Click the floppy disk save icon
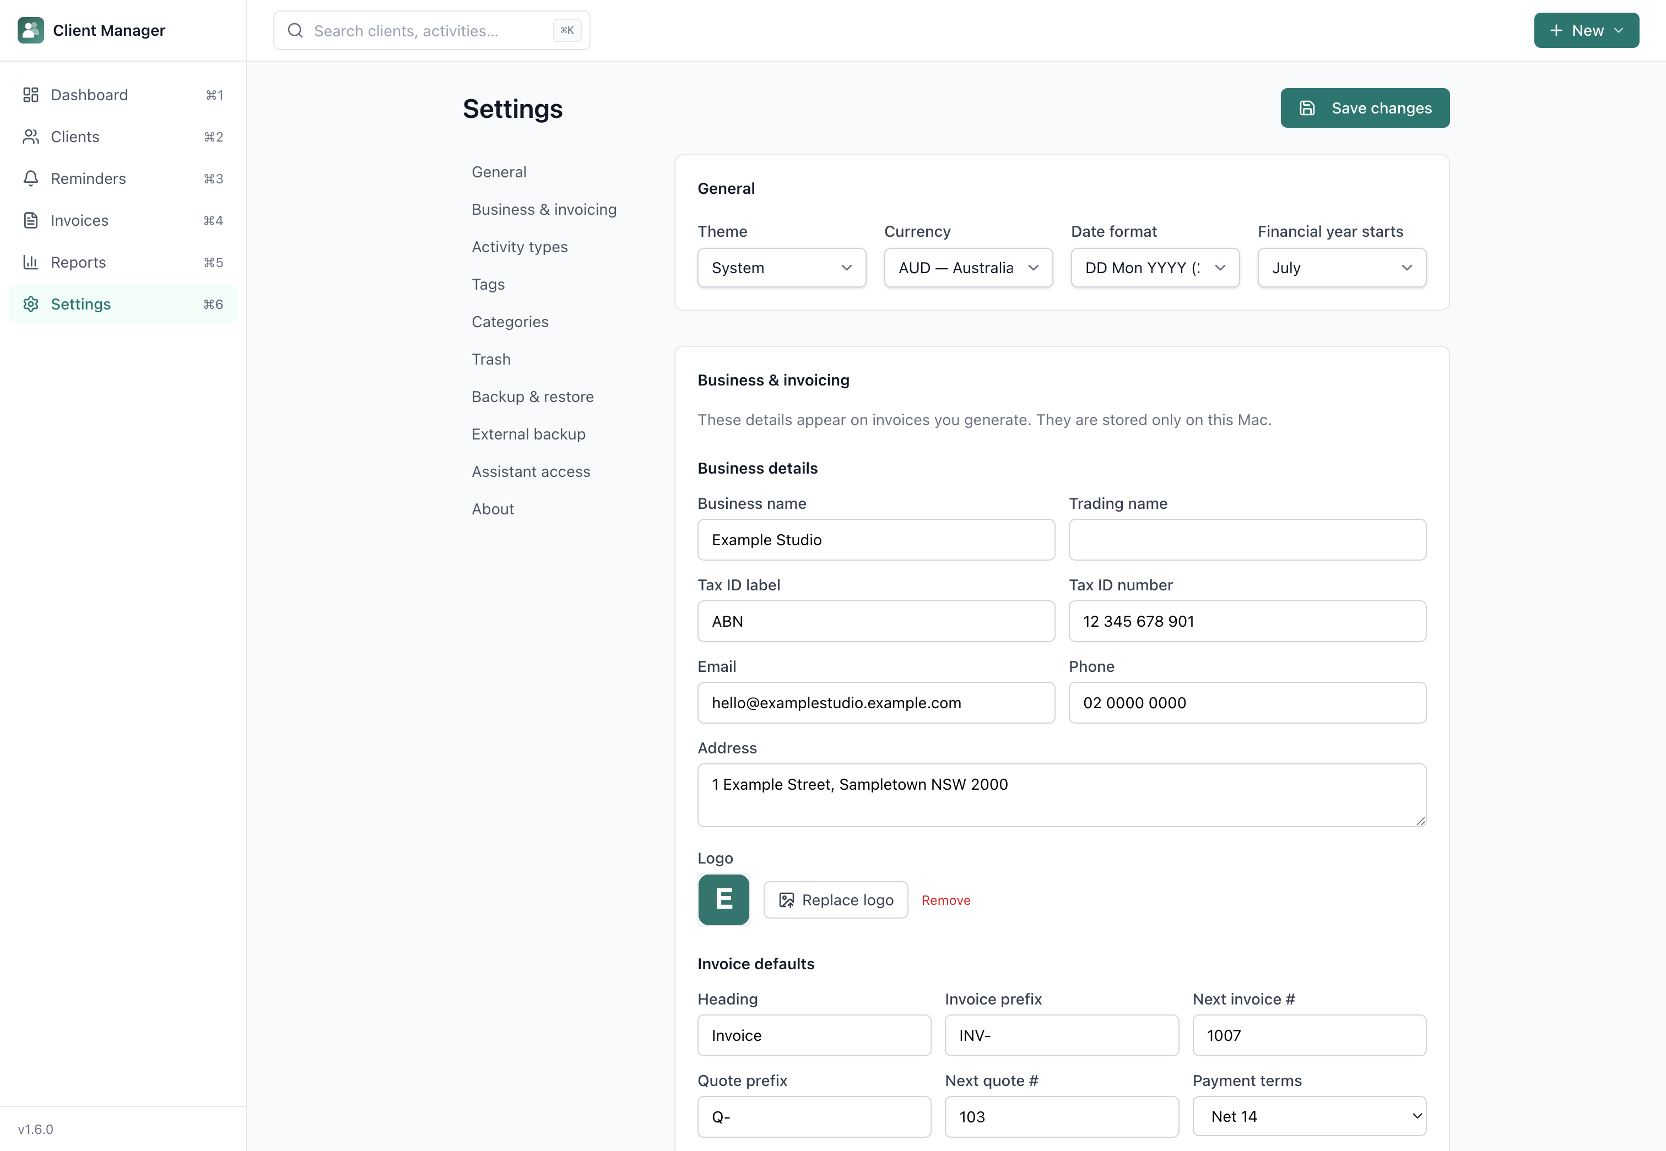The height and width of the screenshot is (1151, 1666). (1307, 108)
